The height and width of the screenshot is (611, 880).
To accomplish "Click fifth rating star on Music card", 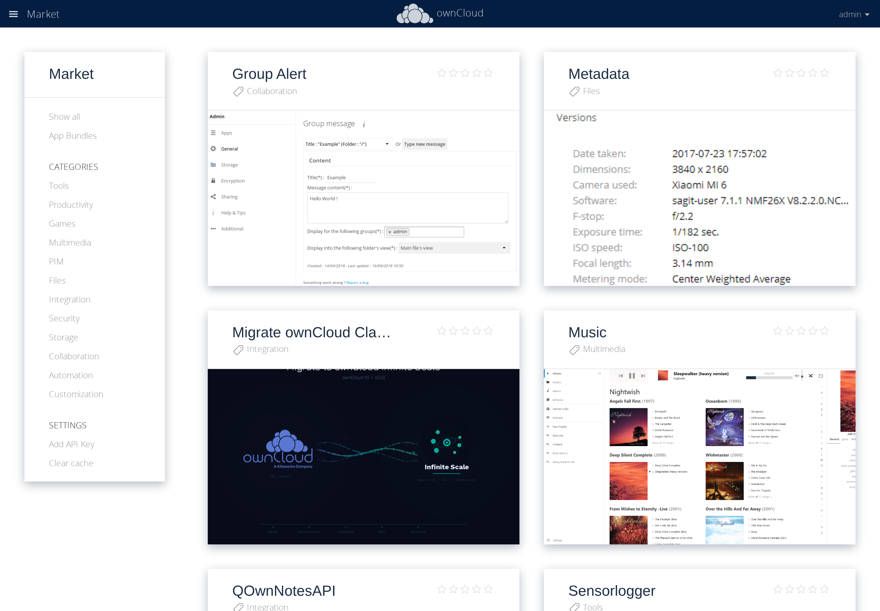I will [824, 330].
